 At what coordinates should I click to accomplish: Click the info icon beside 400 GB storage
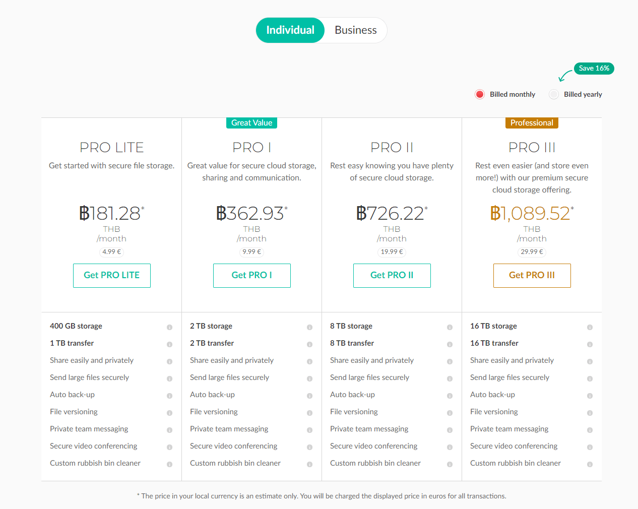coord(169,327)
